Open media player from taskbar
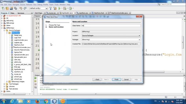 (29, 101)
